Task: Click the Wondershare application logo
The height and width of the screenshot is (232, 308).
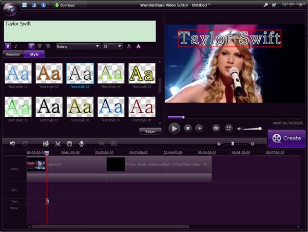Action: coord(10,9)
